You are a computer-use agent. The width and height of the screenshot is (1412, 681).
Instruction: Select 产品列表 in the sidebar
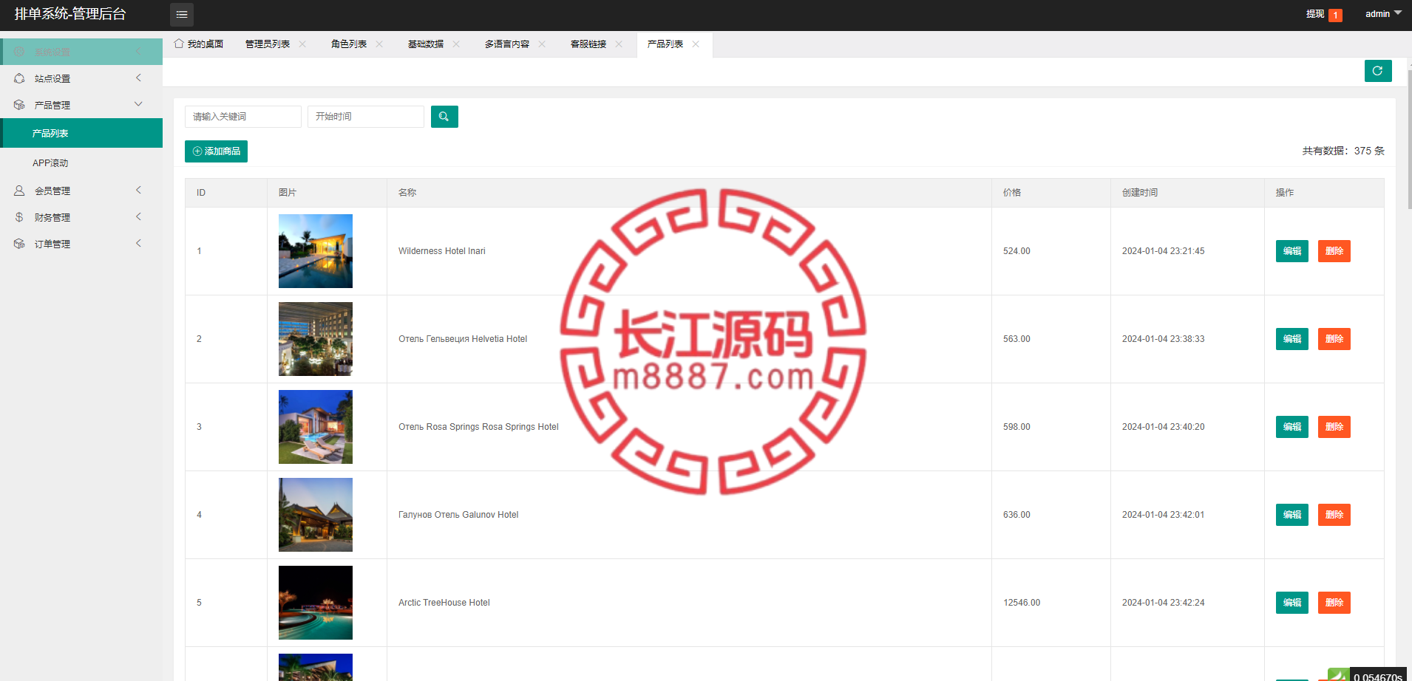[81, 133]
